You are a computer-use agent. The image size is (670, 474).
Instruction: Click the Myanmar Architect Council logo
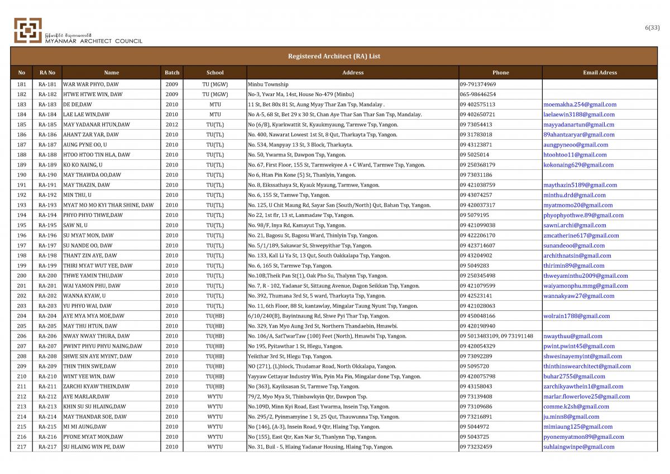[78, 31]
